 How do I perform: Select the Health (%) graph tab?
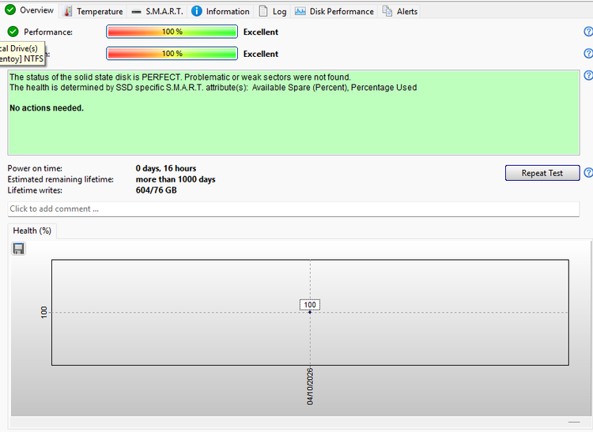point(32,231)
